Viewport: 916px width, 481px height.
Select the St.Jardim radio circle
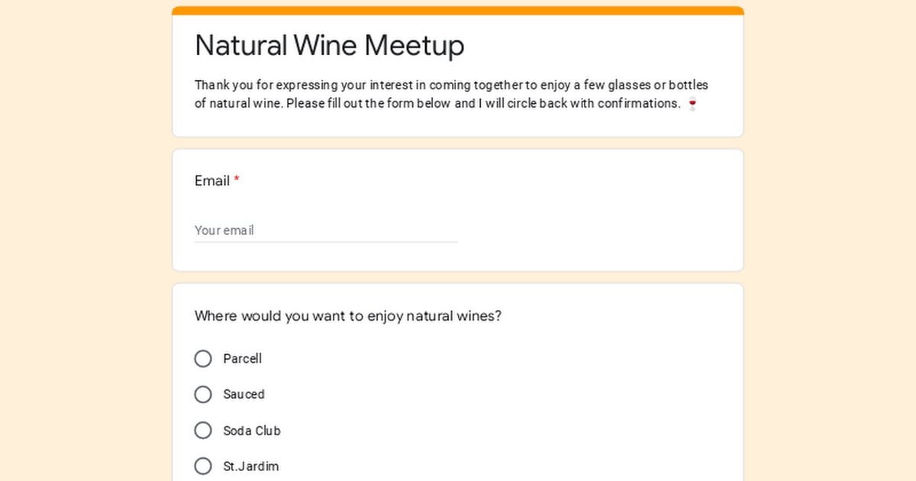coord(203,466)
